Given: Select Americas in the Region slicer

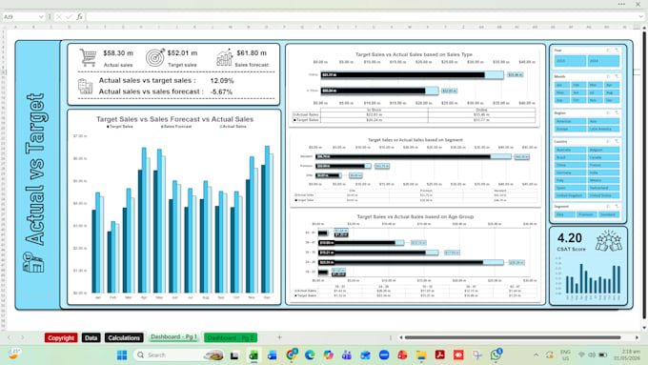Looking at the screenshot, I should [x=570, y=121].
